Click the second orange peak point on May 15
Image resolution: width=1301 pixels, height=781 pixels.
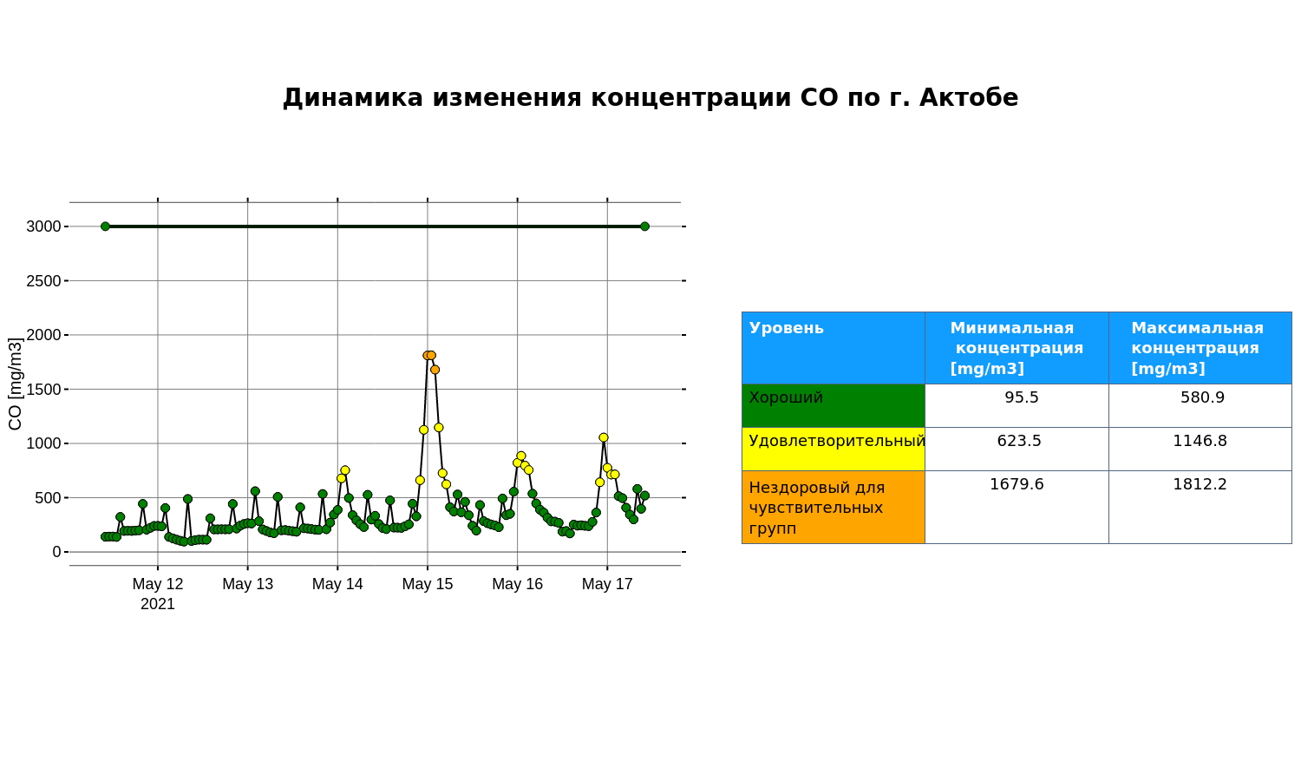click(431, 356)
